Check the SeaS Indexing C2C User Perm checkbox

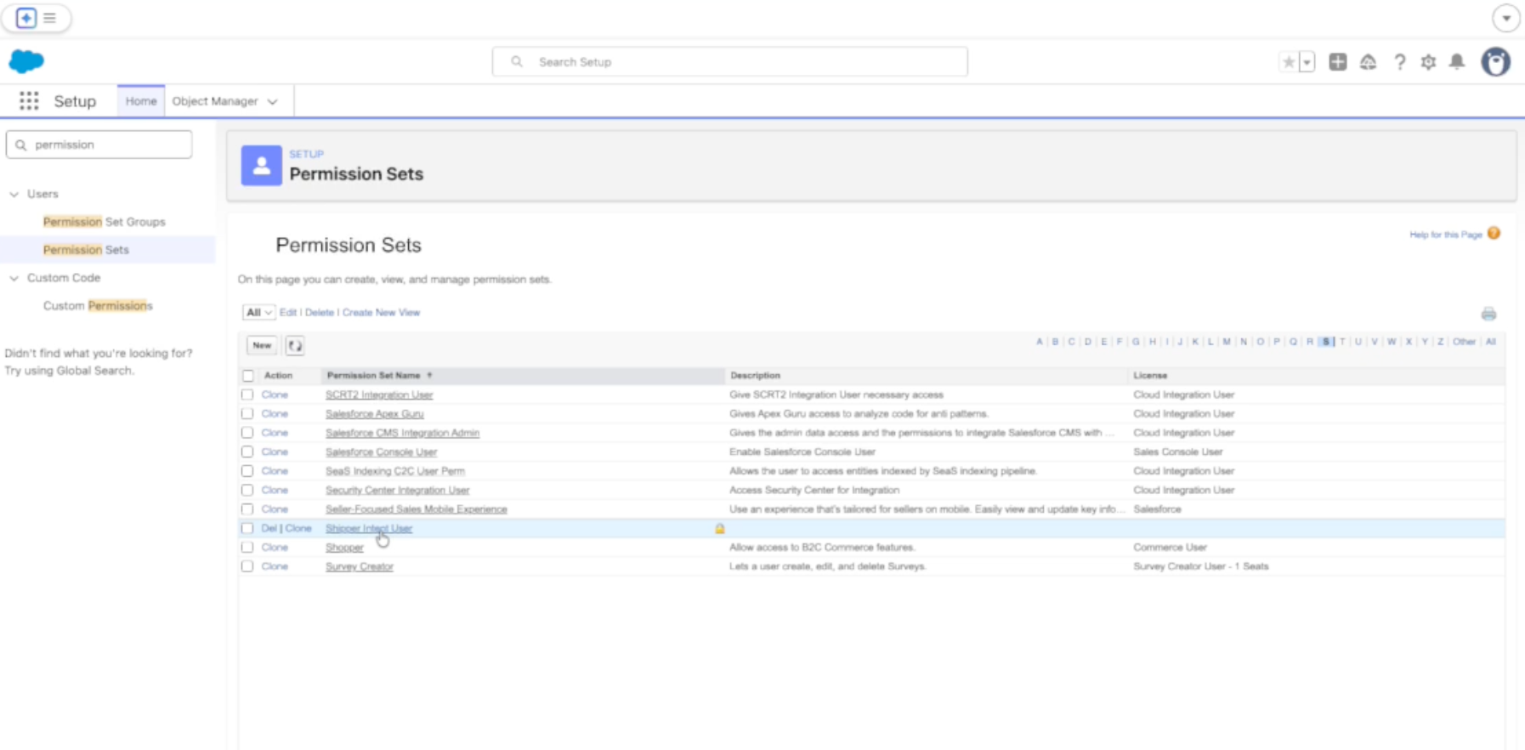(x=247, y=471)
